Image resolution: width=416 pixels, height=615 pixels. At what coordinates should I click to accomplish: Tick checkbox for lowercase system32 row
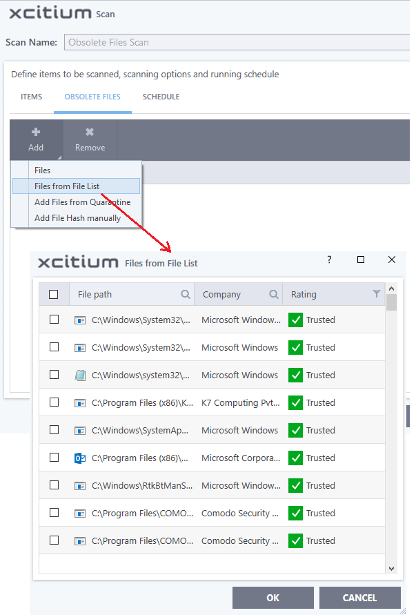(54, 375)
